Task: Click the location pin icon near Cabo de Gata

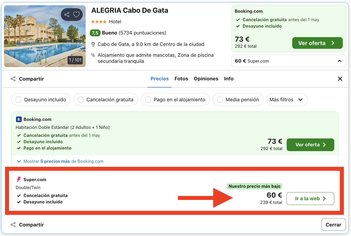Action: coord(93,44)
